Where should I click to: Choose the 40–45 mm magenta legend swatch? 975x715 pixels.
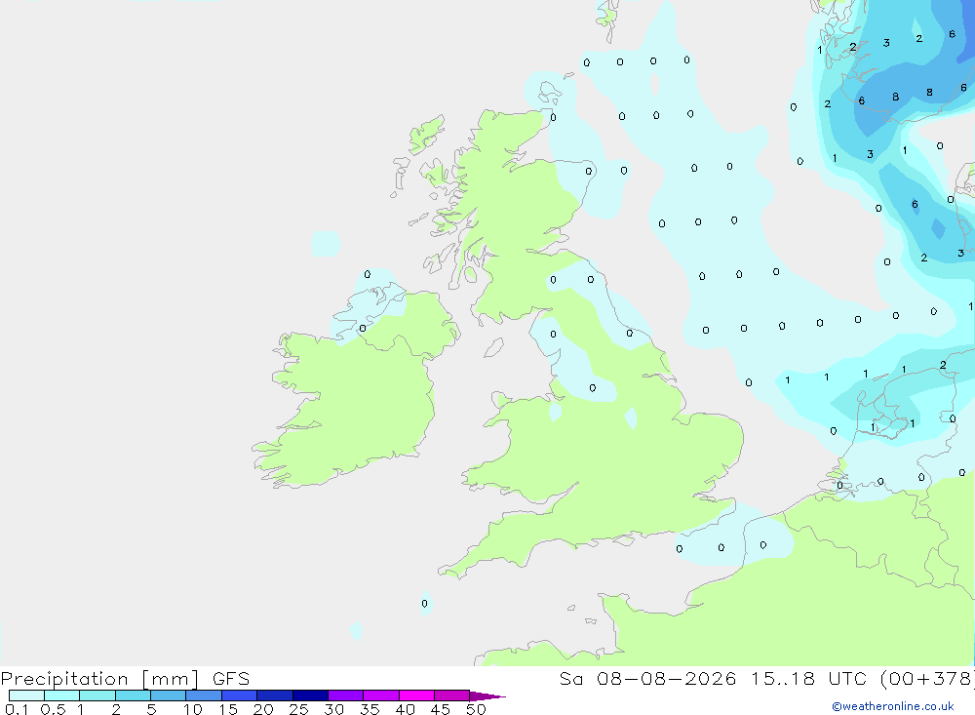click(416, 695)
